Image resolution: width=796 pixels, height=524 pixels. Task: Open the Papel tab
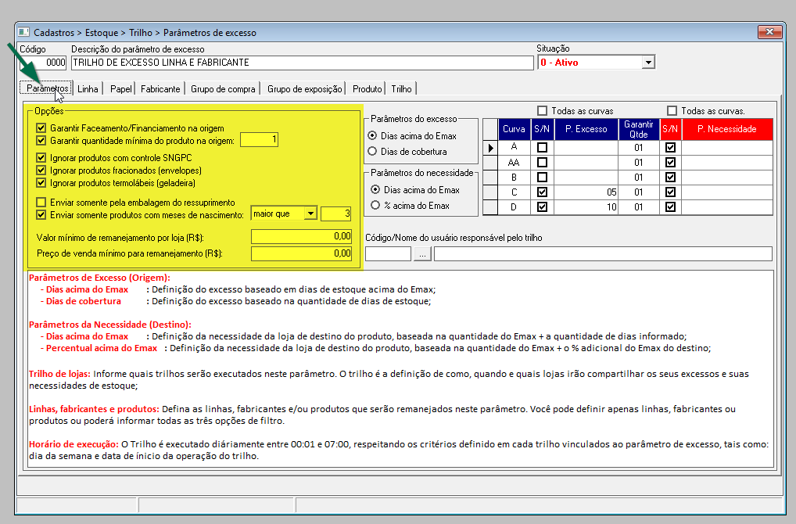coord(121,89)
